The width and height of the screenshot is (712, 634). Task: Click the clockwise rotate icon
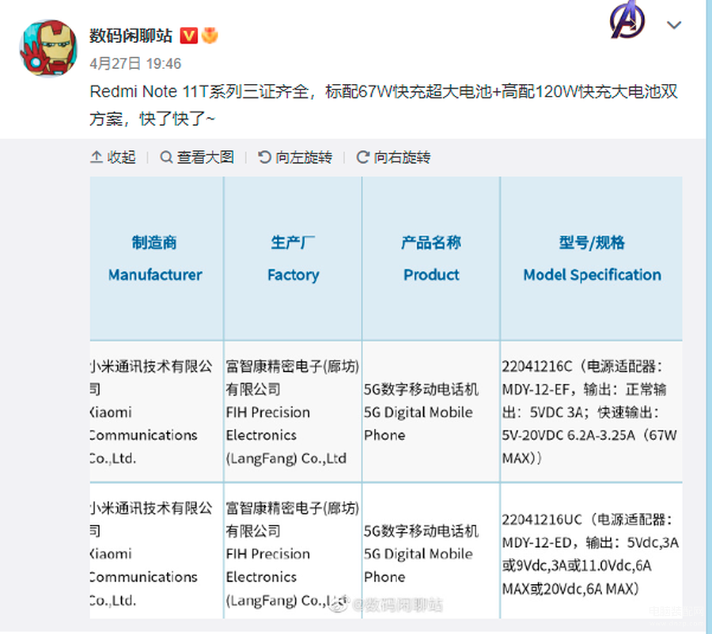point(362,158)
